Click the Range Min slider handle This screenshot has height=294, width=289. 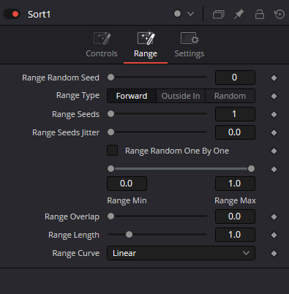110,168
